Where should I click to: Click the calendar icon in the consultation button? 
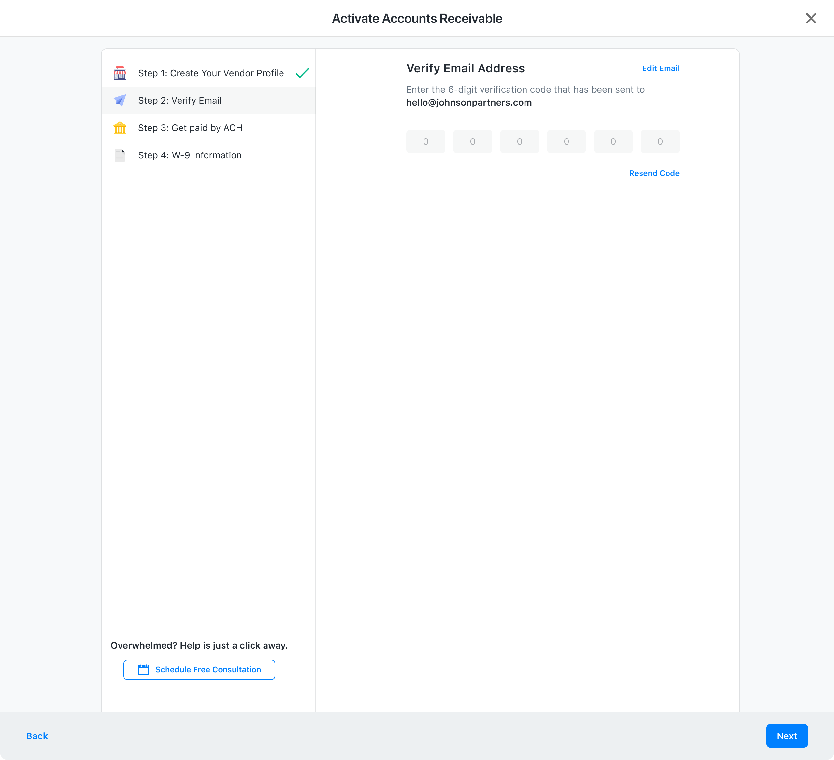pos(143,669)
